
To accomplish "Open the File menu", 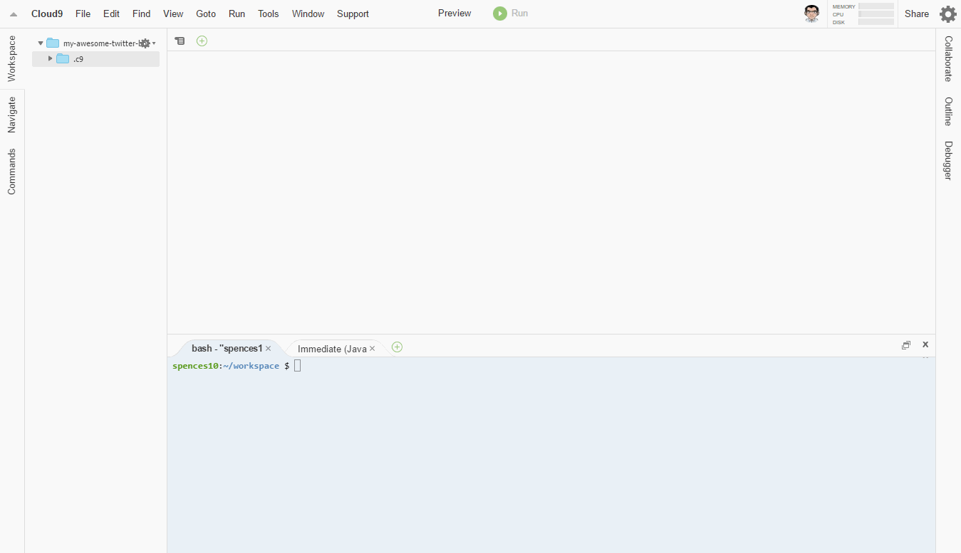I will [83, 14].
